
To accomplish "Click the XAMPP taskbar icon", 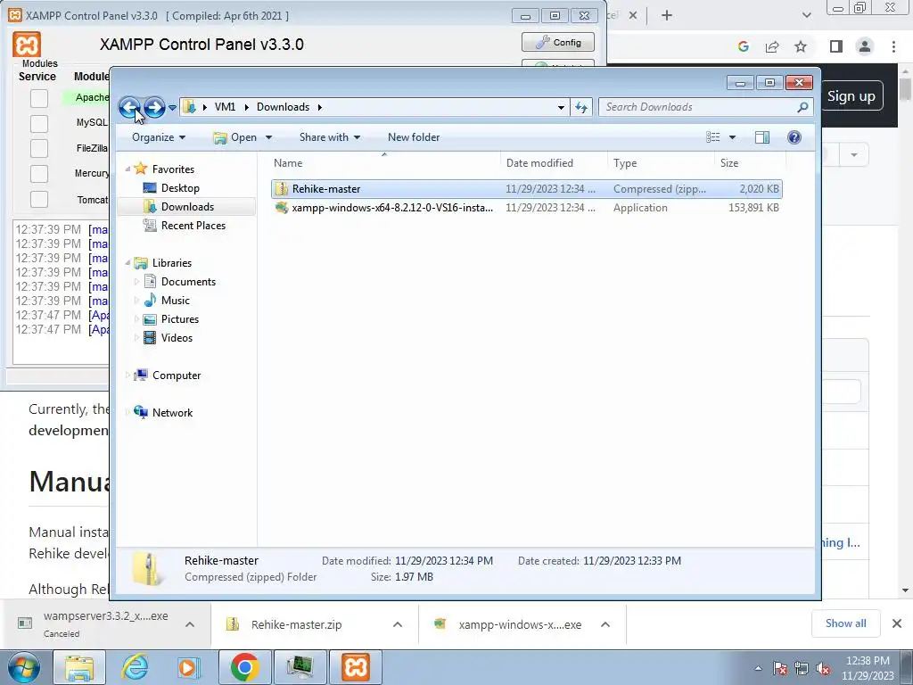I will [x=356, y=667].
